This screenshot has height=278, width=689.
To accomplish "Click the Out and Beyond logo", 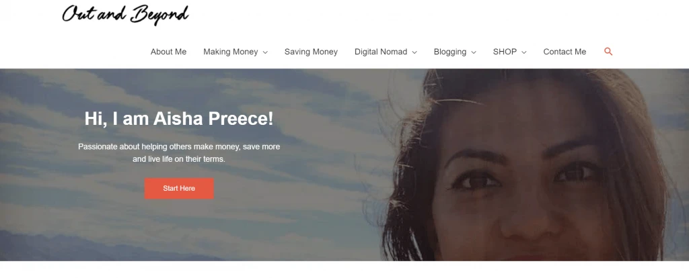I will click(x=125, y=15).
